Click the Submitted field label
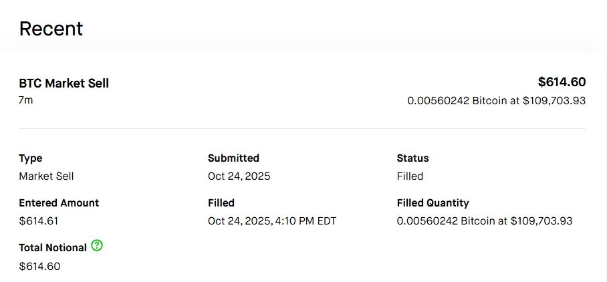 click(233, 158)
